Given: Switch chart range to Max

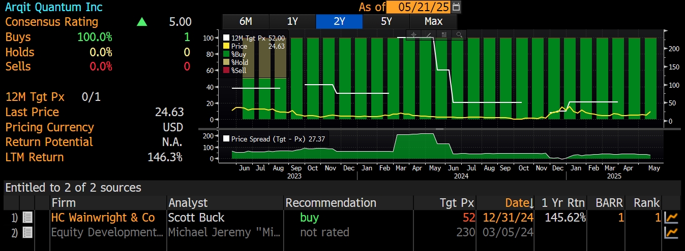Looking at the screenshot, I should tap(433, 21).
